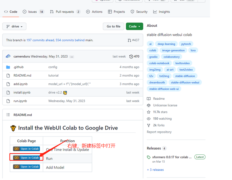Expand the green Code dropdown button

[135, 26]
